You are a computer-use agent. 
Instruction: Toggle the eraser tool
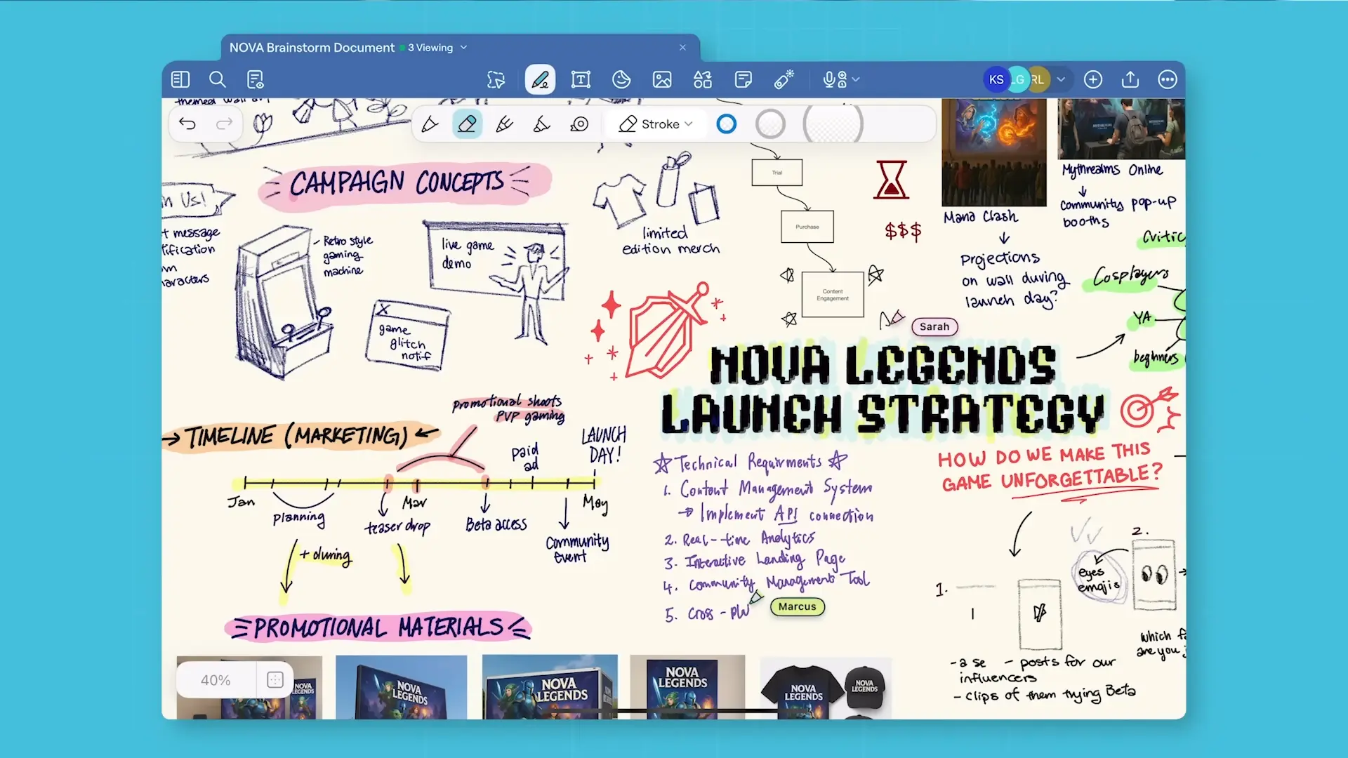pyautogui.click(x=467, y=124)
